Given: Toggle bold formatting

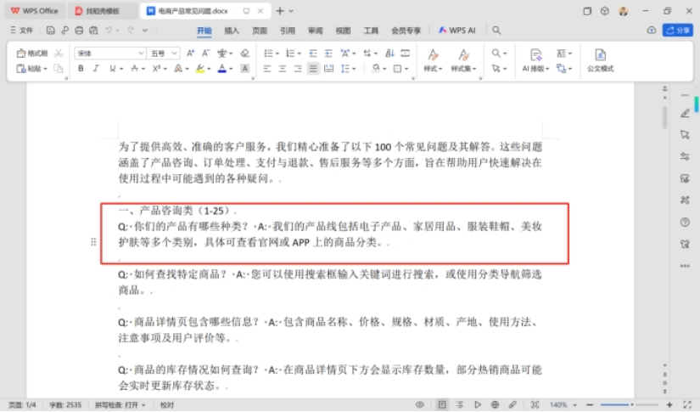Looking at the screenshot, I should pyautogui.click(x=81, y=68).
